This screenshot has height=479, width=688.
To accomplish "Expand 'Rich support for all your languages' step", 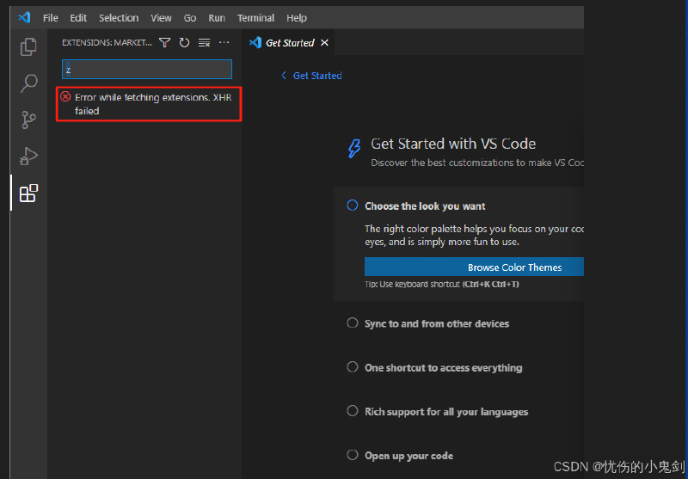I will point(446,412).
